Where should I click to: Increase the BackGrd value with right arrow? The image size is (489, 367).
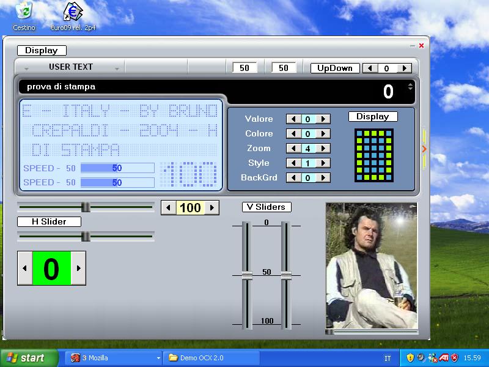(323, 178)
